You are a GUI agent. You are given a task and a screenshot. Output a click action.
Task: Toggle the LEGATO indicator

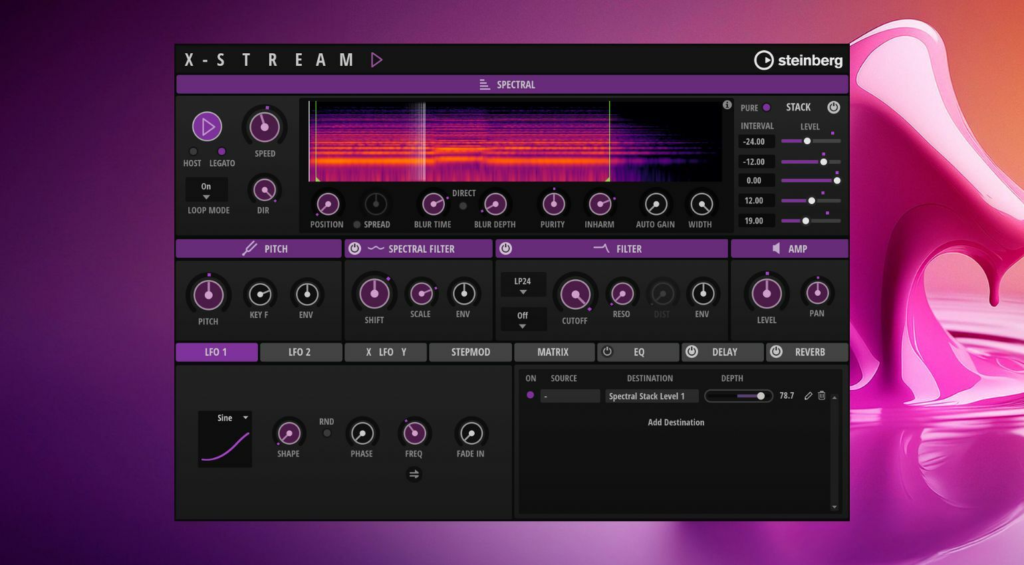coord(221,152)
